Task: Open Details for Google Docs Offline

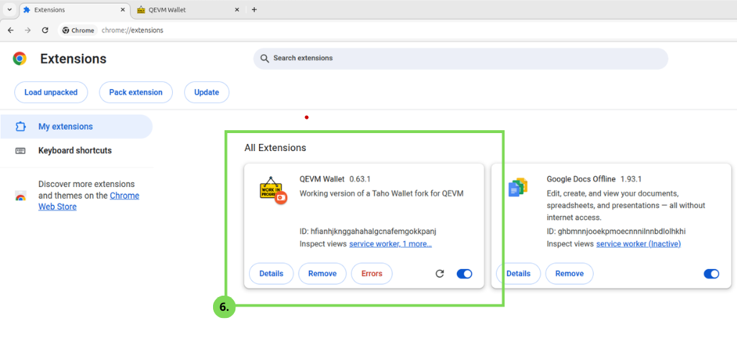Action: click(518, 273)
